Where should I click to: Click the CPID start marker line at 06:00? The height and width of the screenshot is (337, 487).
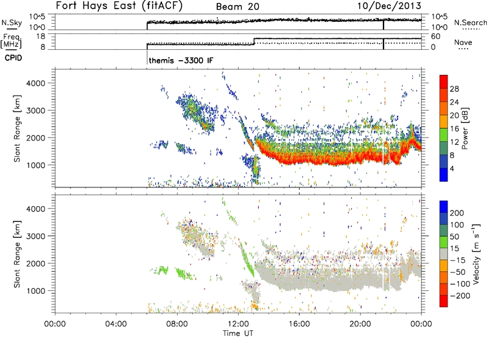[x=147, y=57]
